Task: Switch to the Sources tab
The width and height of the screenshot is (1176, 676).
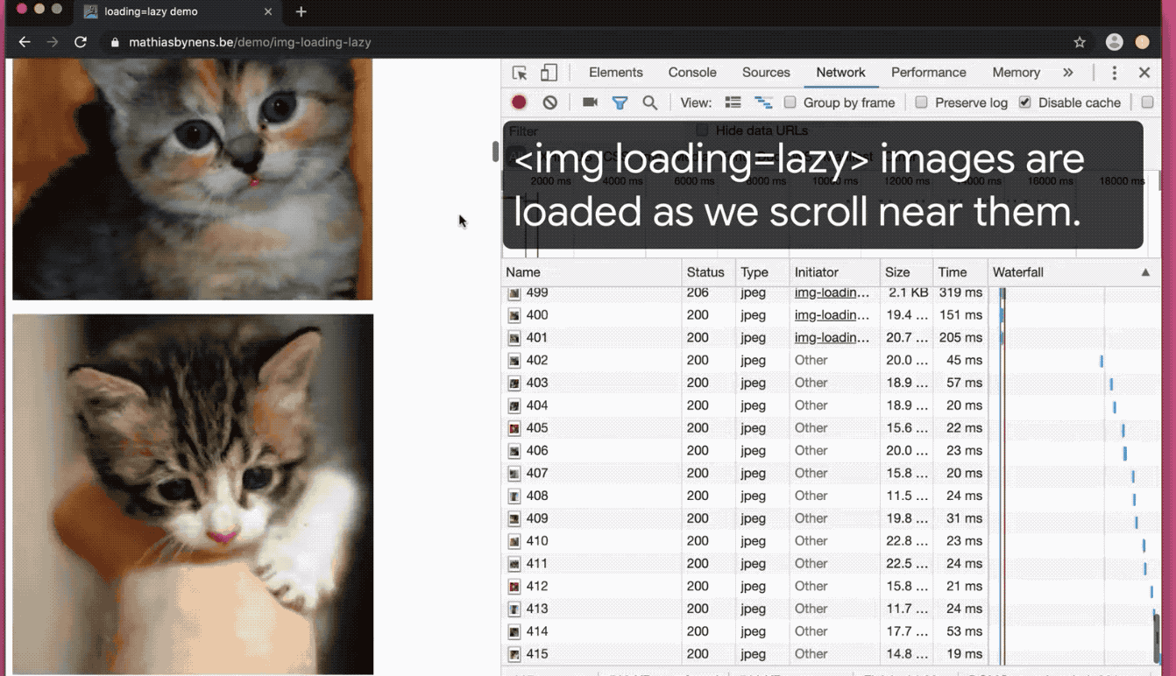Action: [x=766, y=73]
